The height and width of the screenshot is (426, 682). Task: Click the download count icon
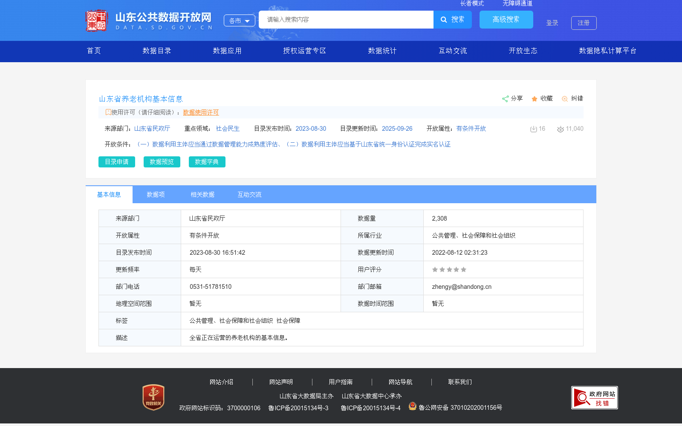tap(533, 129)
